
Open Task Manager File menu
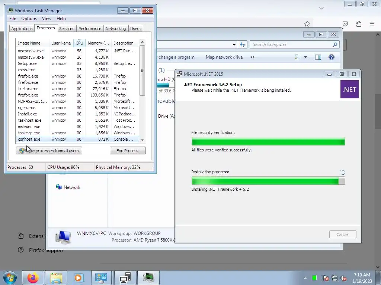click(13, 19)
